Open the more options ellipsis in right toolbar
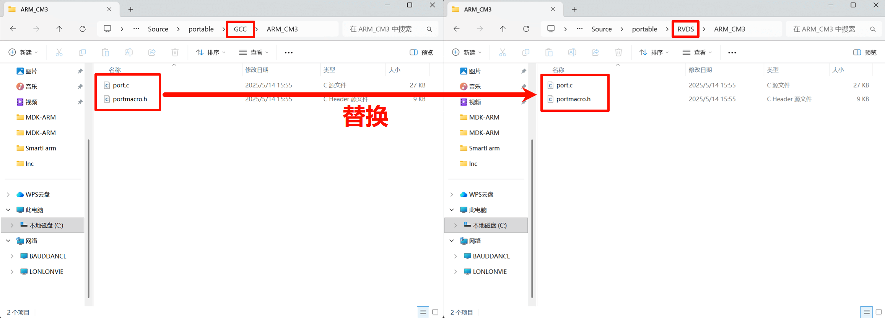This screenshot has height=318, width=885. click(x=732, y=53)
